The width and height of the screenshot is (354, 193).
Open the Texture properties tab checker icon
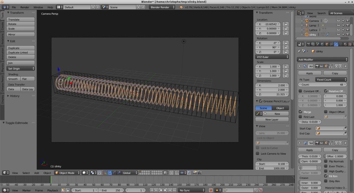350,44
